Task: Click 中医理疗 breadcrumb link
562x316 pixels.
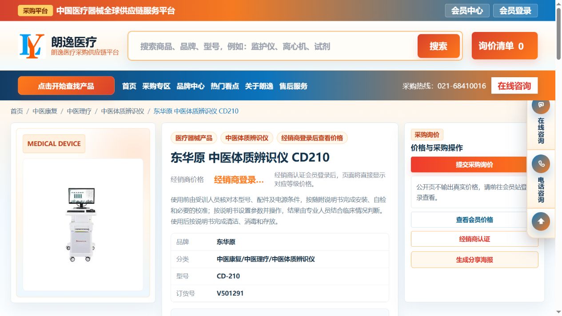Action: pos(79,111)
